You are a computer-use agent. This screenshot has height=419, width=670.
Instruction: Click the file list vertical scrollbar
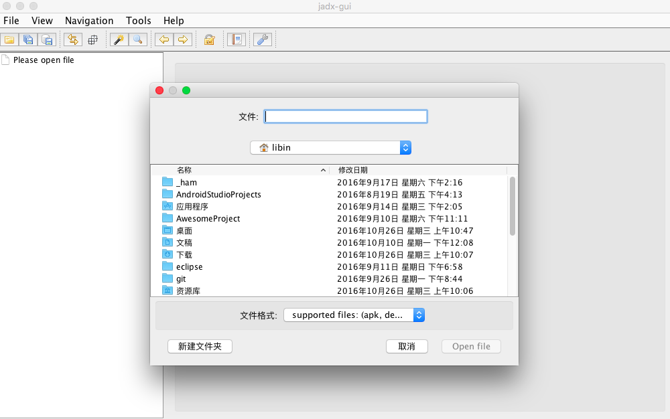[513, 205]
